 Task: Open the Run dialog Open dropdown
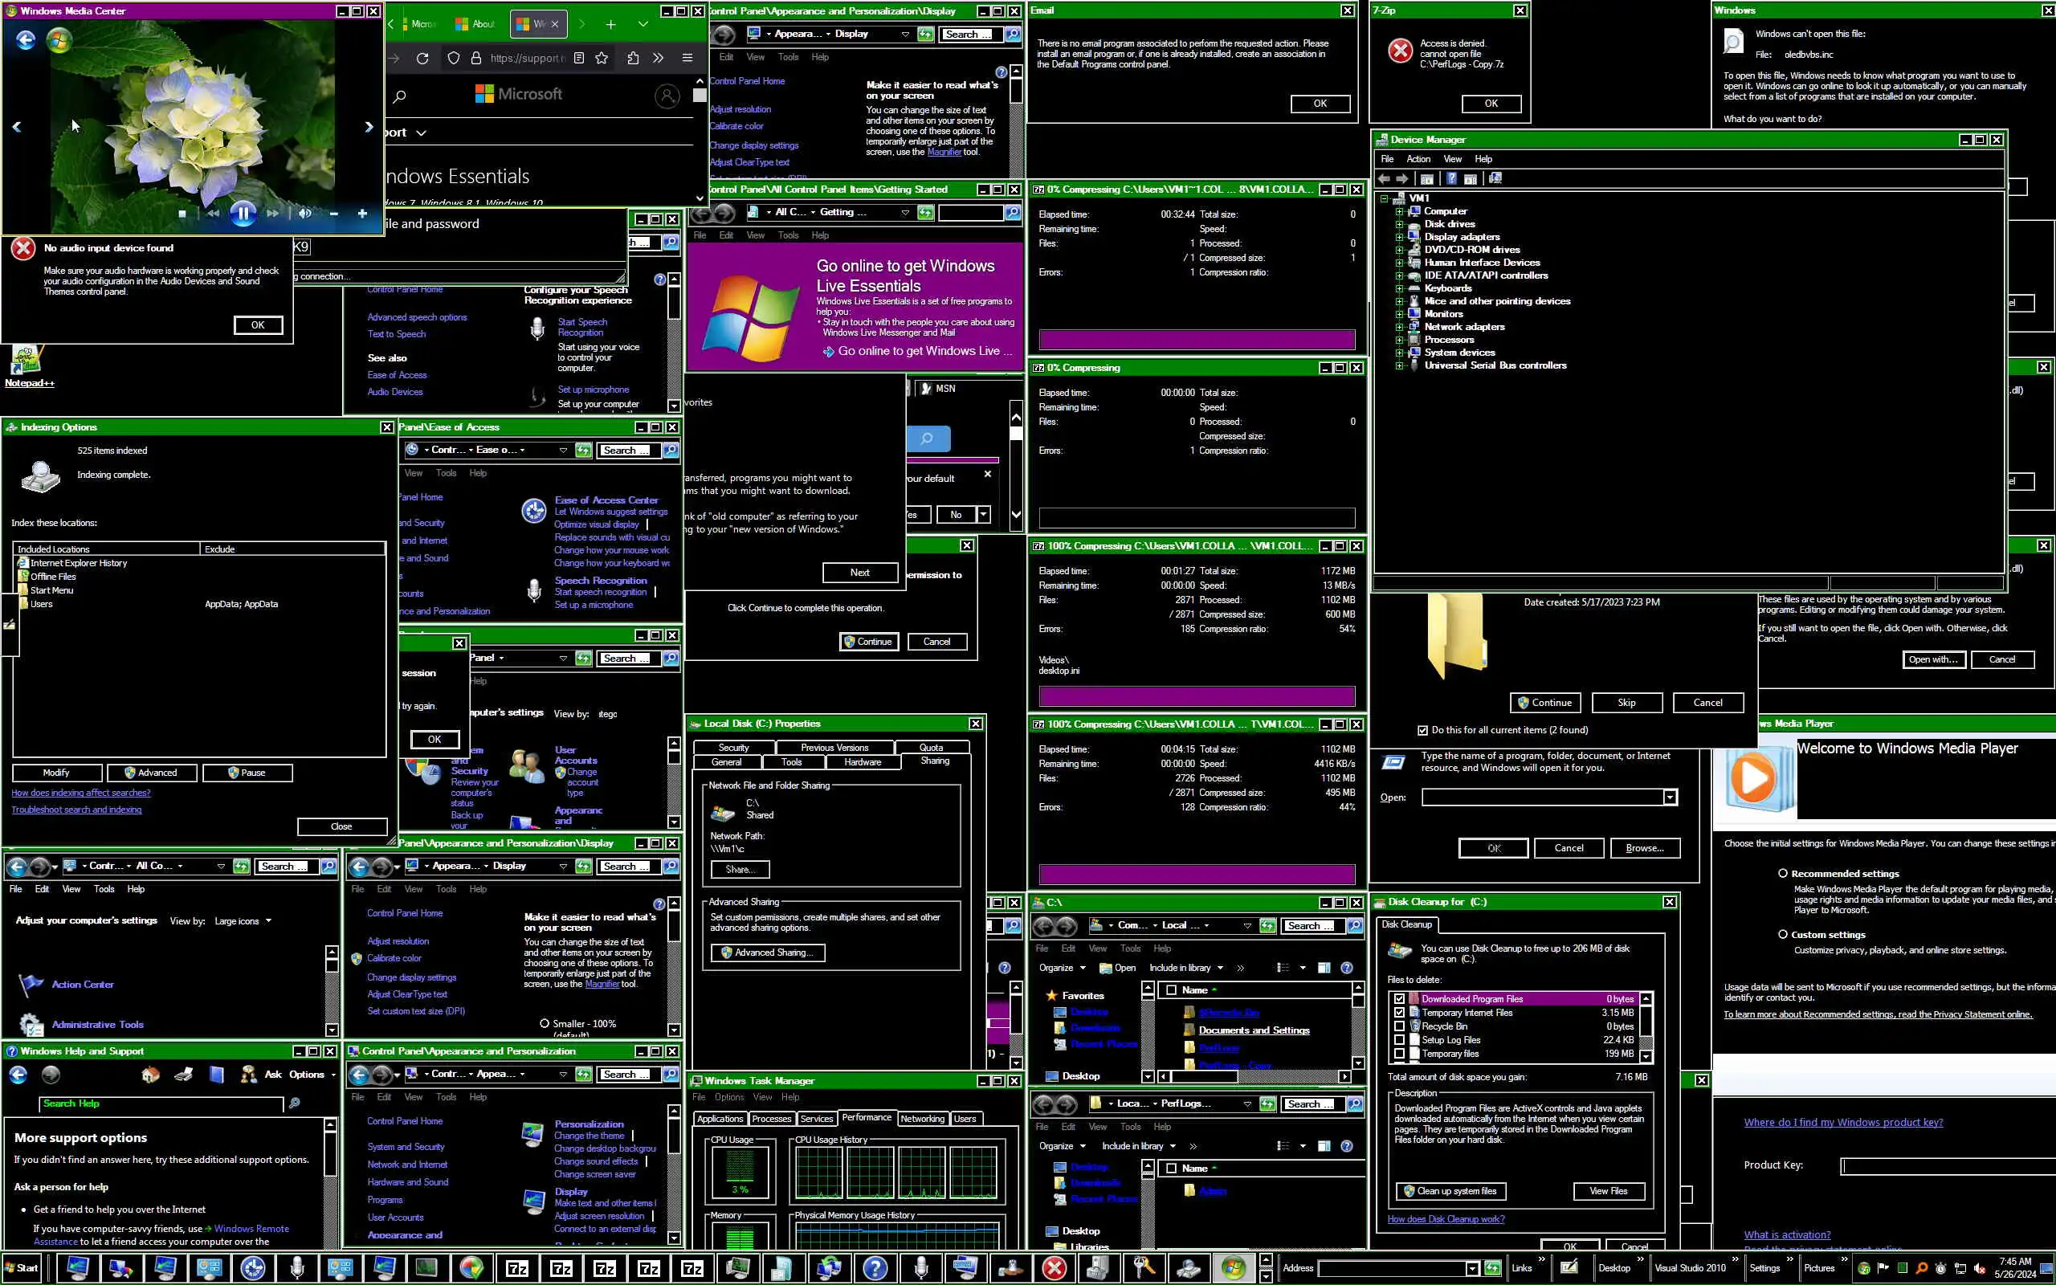pos(1670,798)
